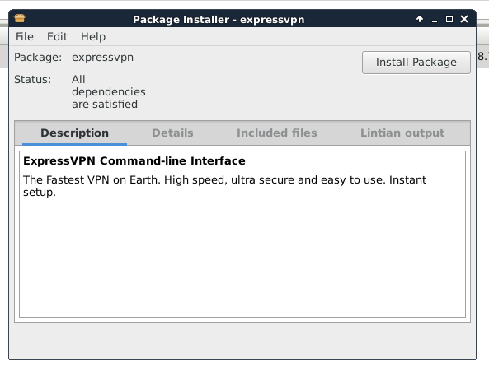489x372 pixels.
Task: Open the Lintian output tab
Action: click(402, 133)
